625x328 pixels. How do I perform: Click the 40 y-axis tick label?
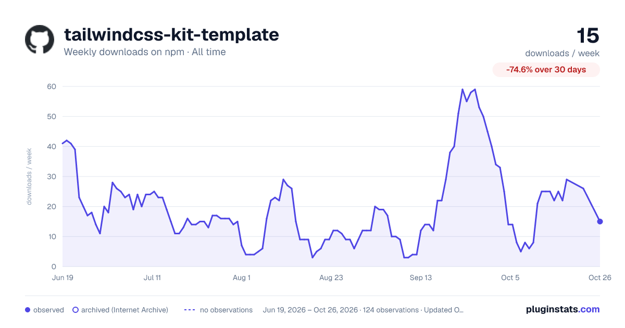(x=52, y=146)
